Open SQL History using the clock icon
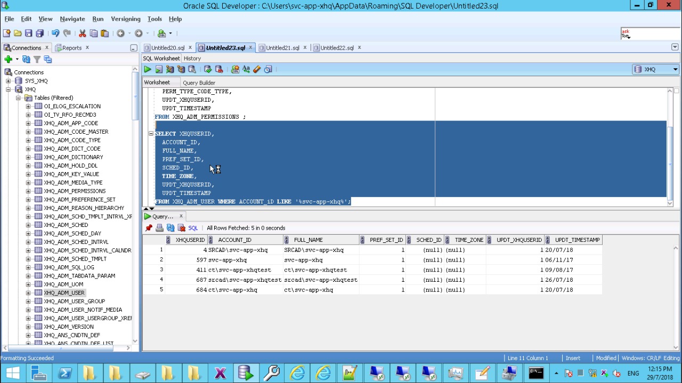Image resolution: width=682 pixels, height=383 pixels. [268, 69]
